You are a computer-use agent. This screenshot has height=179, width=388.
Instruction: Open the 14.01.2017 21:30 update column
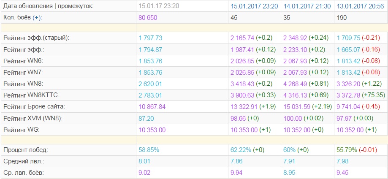coord(307,6)
